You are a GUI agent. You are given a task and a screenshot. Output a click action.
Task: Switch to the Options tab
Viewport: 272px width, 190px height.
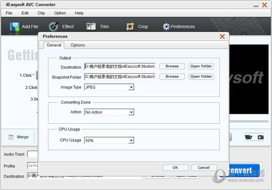78,45
